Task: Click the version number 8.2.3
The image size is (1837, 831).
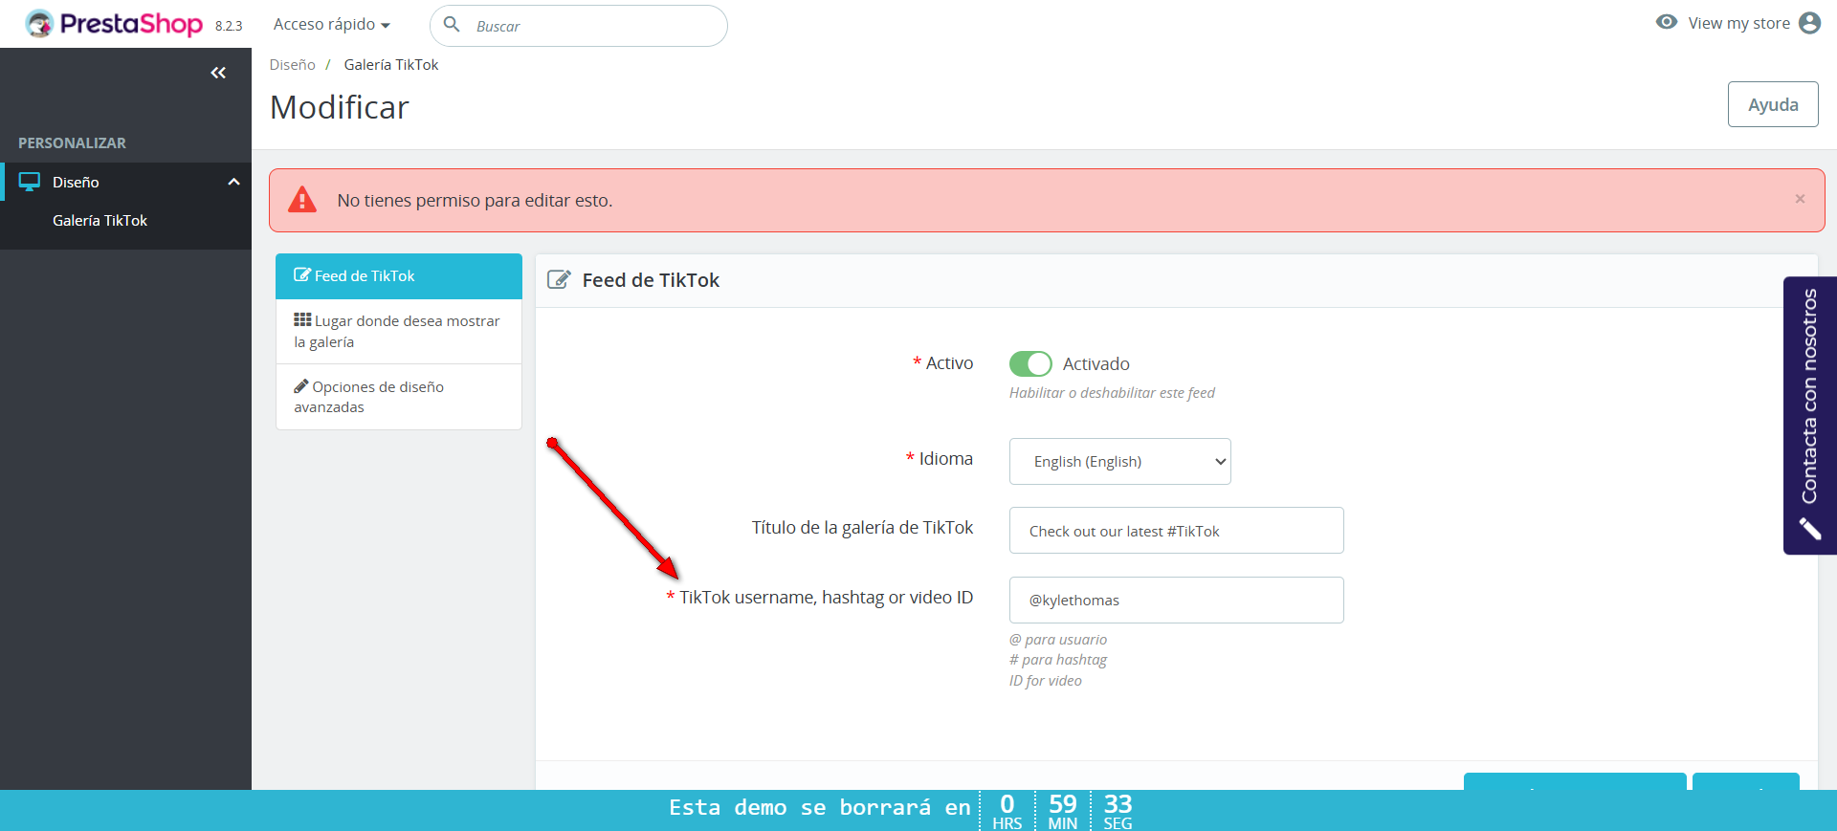Action: point(229,26)
